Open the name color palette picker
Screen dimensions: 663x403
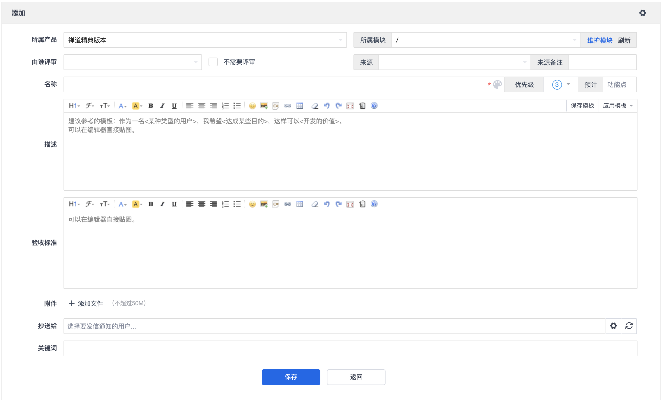(497, 85)
